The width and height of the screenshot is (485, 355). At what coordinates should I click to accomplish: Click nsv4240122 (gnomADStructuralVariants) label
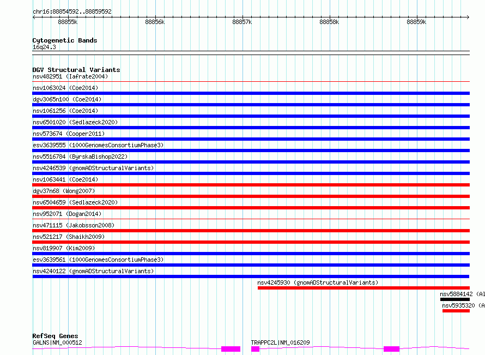click(x=93, y=271)
